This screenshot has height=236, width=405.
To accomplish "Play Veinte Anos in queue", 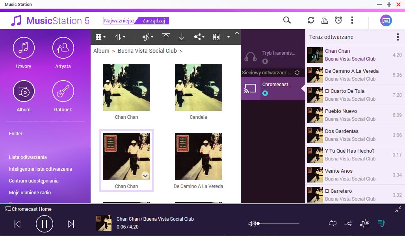I will pyautogui.click(x=355, y=175).
